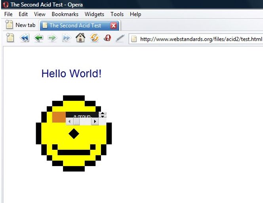
Task: Go to the Home page icon
Action: pos(80,37)
